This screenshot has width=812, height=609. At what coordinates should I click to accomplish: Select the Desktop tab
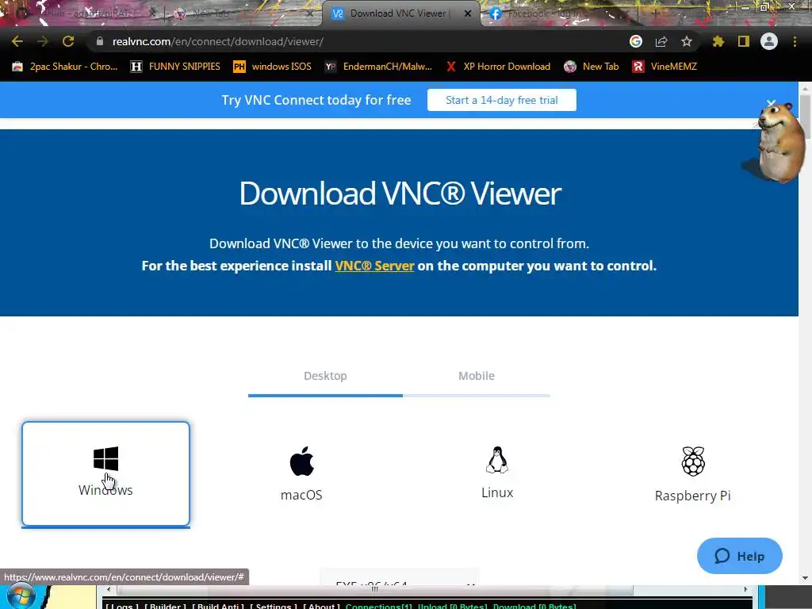coord(325,376)
